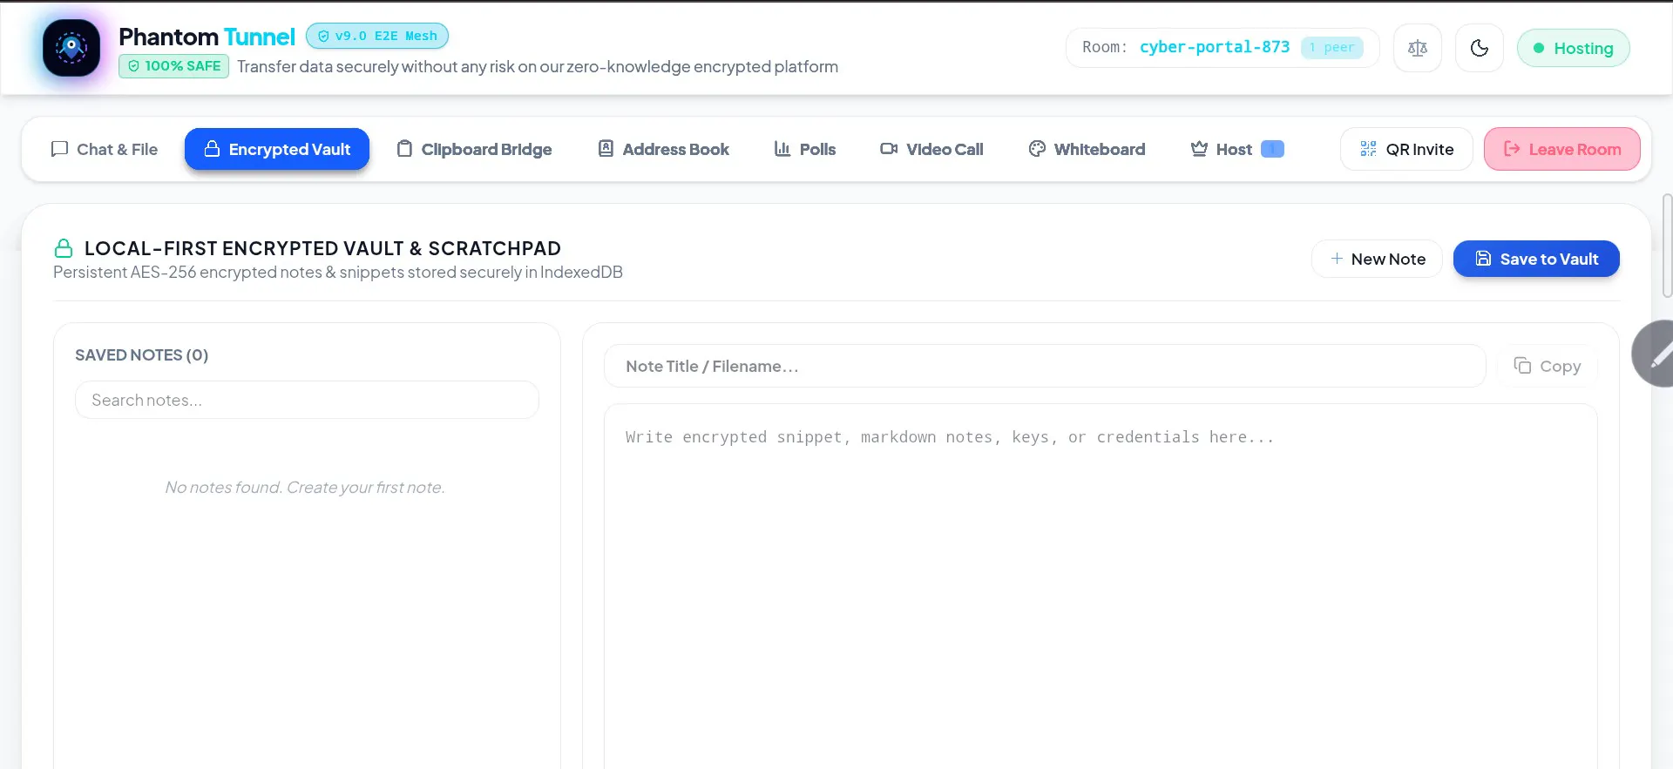Toggle dark mode with the moon icon
The height and width of the screenshot is (769, 1673).
[1480, 48]
